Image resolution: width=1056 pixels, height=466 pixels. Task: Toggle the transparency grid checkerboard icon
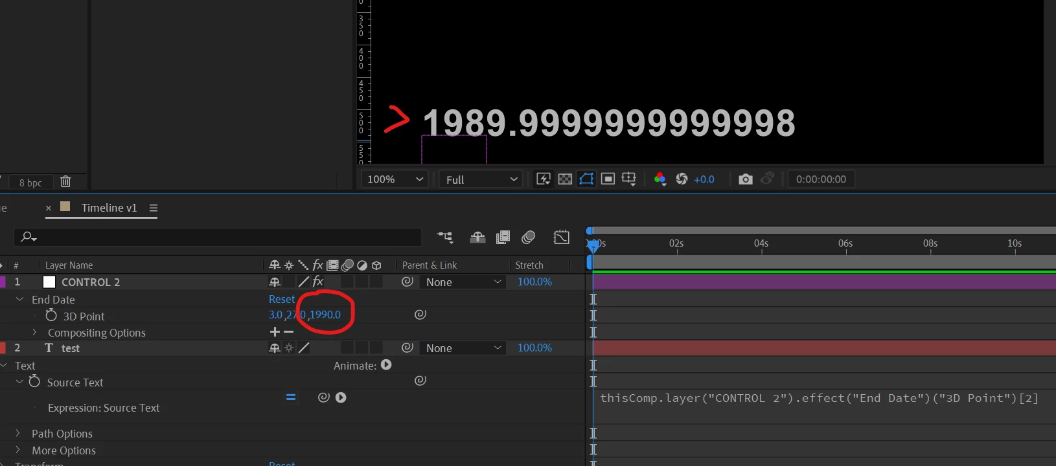(565, 179)
